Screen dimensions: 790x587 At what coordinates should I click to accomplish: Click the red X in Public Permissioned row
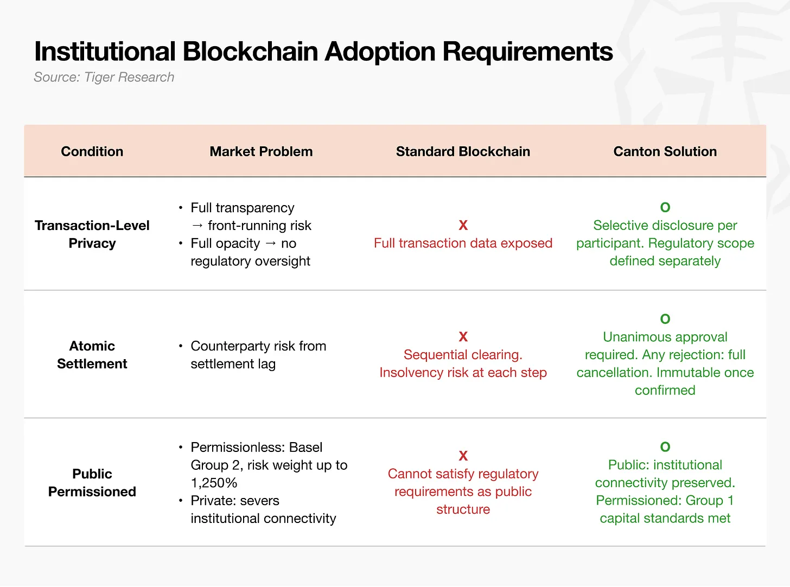coord(463,456)
